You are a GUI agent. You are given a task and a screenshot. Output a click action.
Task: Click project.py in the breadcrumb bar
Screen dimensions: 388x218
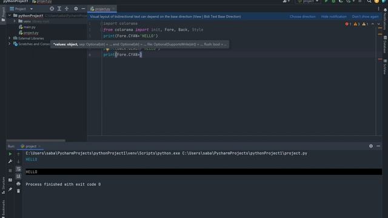[42, 1]
